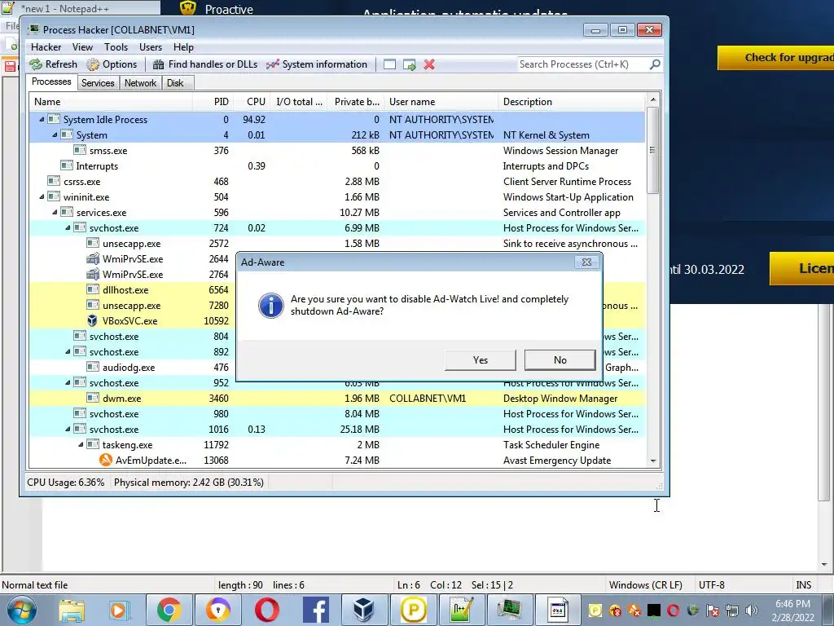Open the View menu
Image resolution: width=834 pixels, height=626 pixels.
click(x=82, y=46)
